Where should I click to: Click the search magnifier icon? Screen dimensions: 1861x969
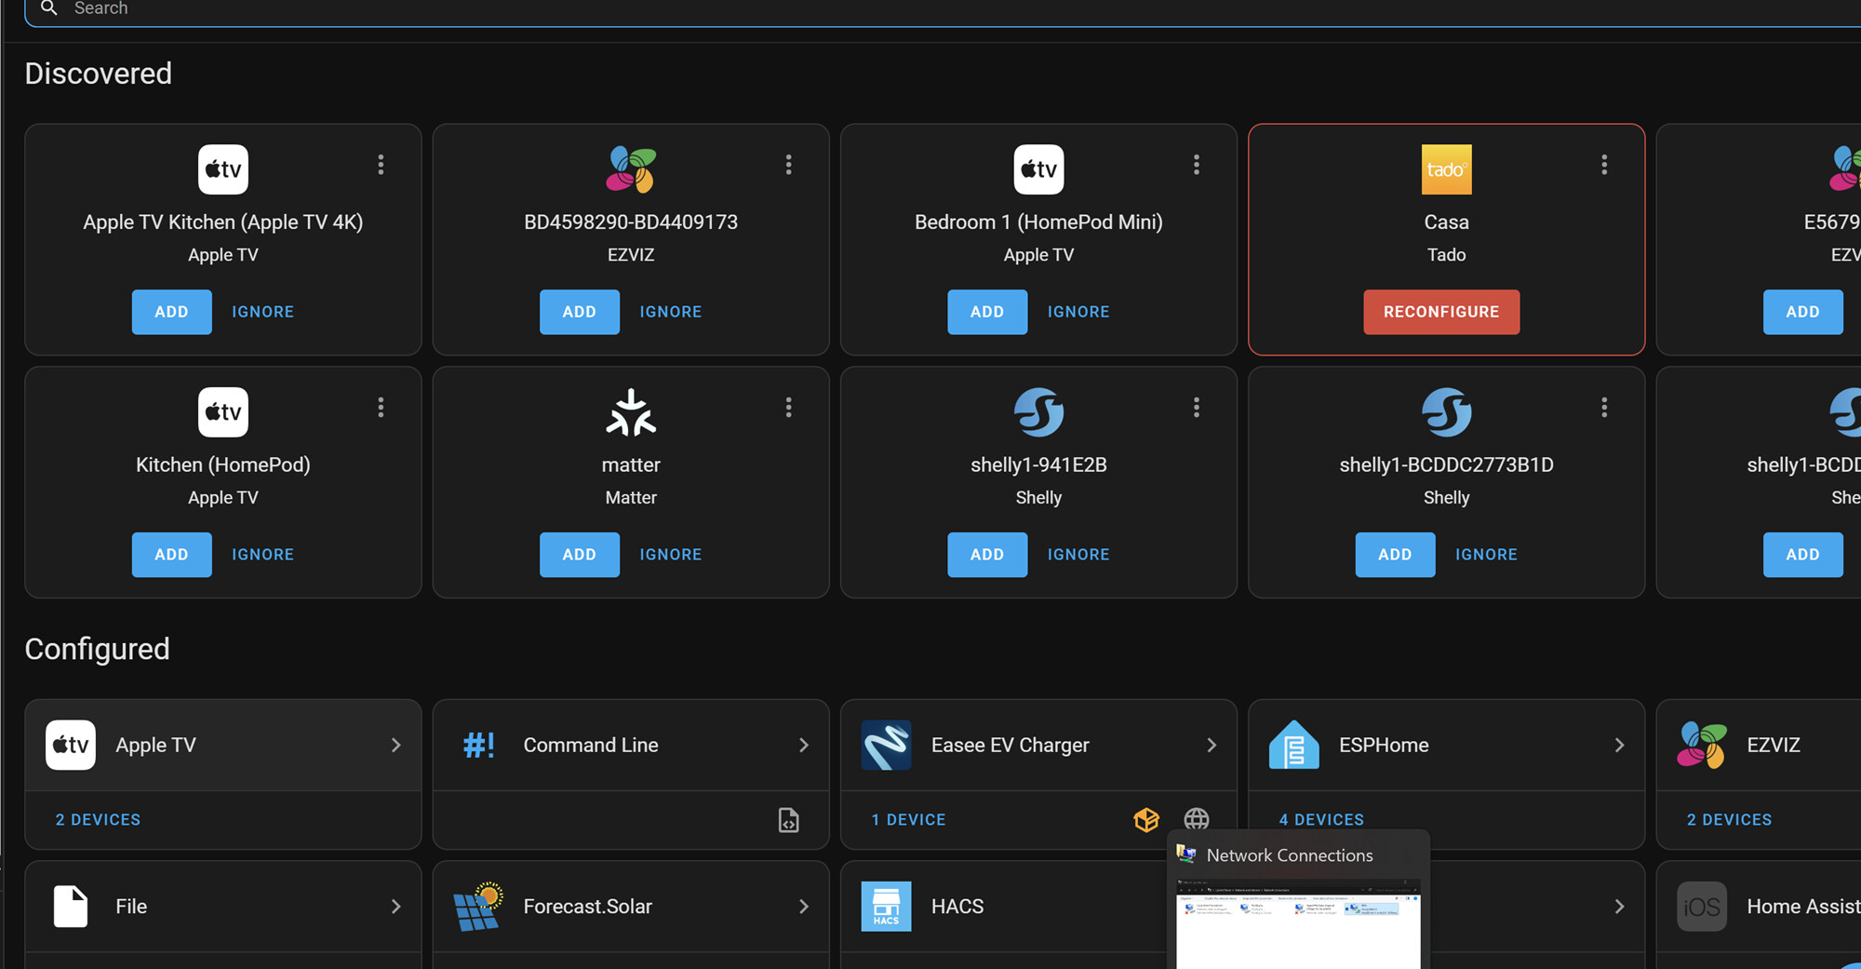pyautogui.click(x=49, y=8)
